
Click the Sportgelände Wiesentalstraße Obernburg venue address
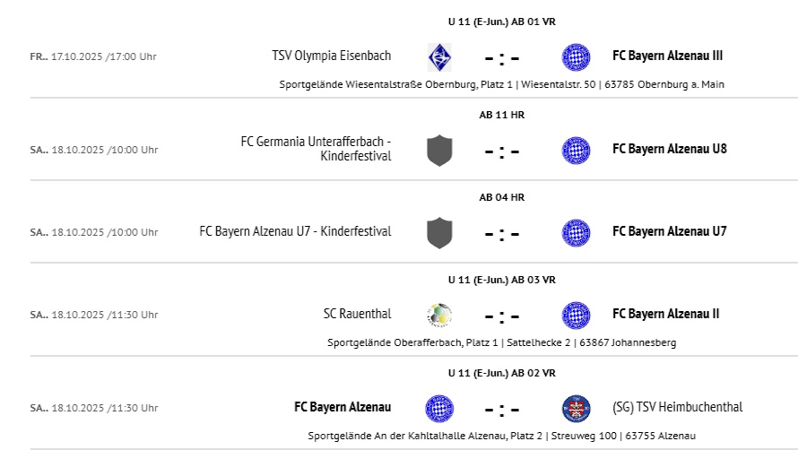pos(501,84)
